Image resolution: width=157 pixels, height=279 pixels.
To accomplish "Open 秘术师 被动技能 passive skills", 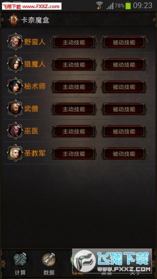I will (x=124, y=87).
